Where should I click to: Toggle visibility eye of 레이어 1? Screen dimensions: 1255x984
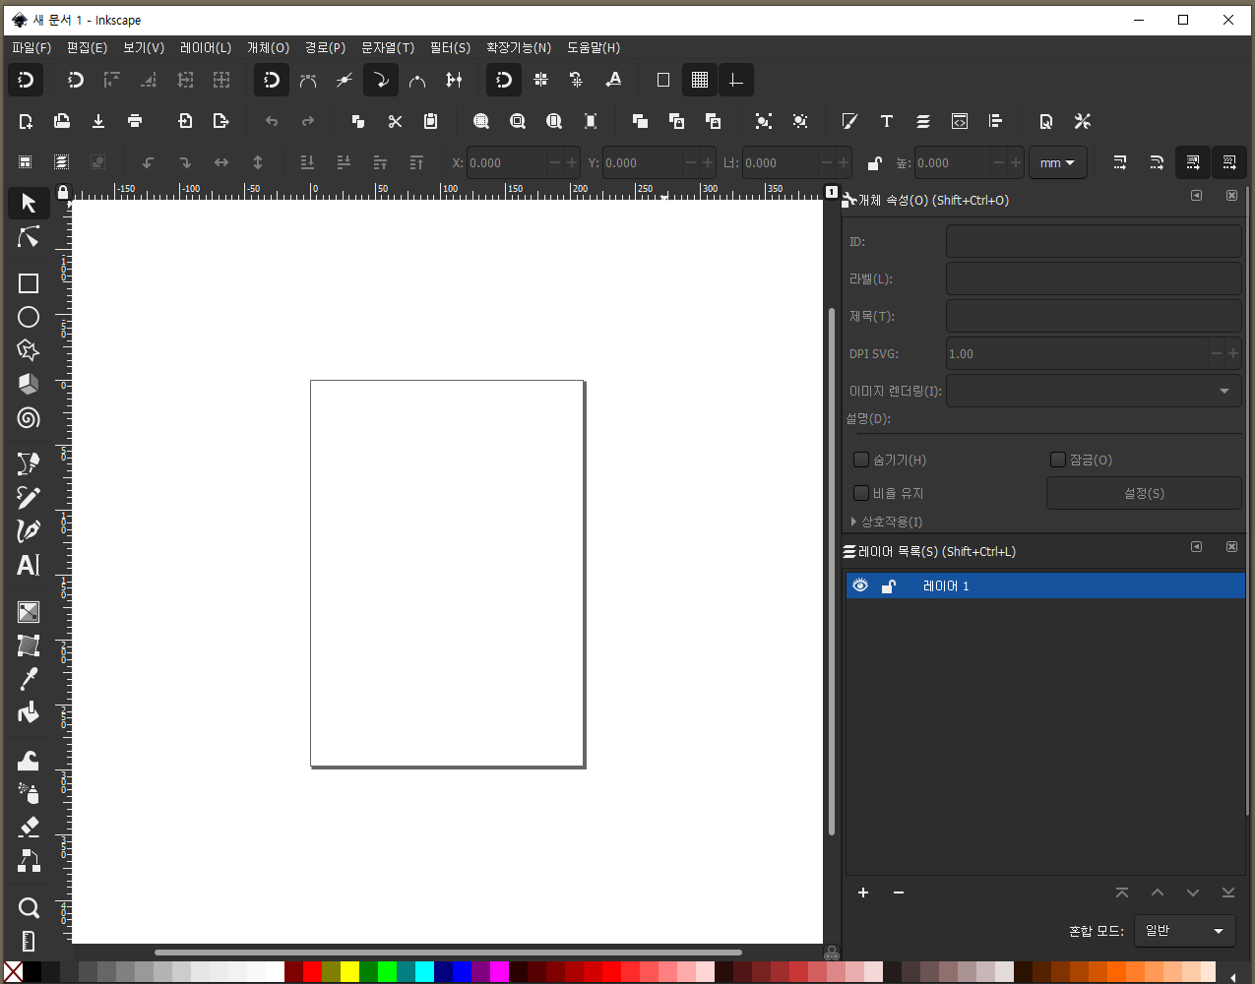point(860,585)
